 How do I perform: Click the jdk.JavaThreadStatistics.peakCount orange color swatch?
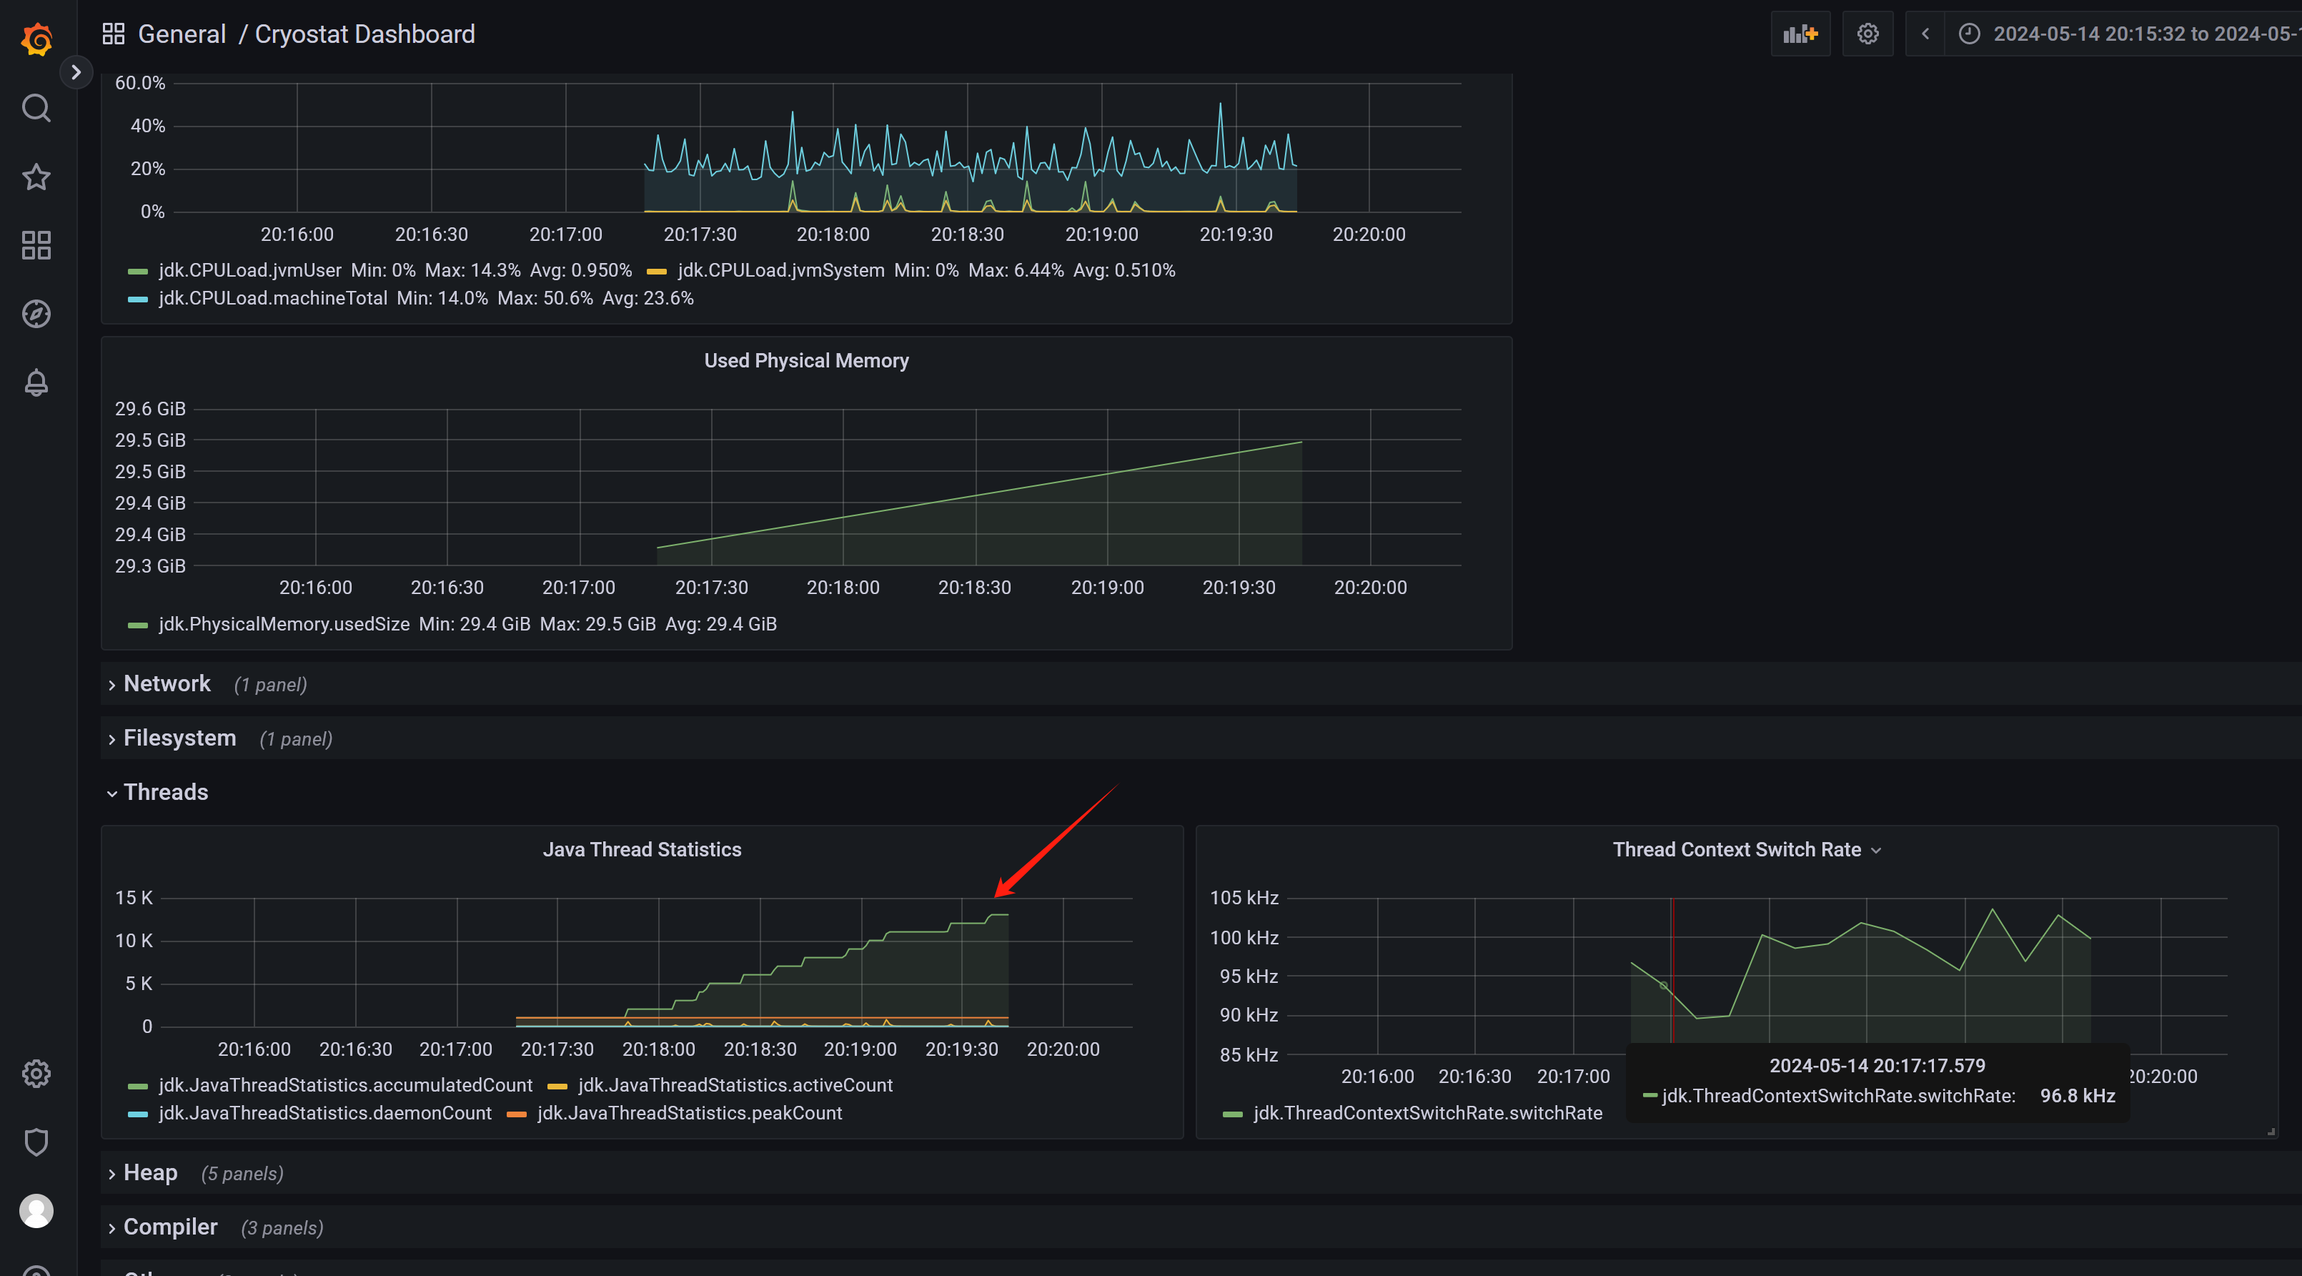[x=515, y=1114]
